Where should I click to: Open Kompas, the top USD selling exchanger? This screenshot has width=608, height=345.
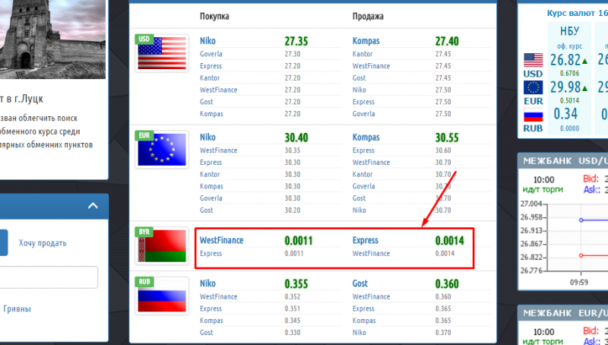[x=366, y=41]
